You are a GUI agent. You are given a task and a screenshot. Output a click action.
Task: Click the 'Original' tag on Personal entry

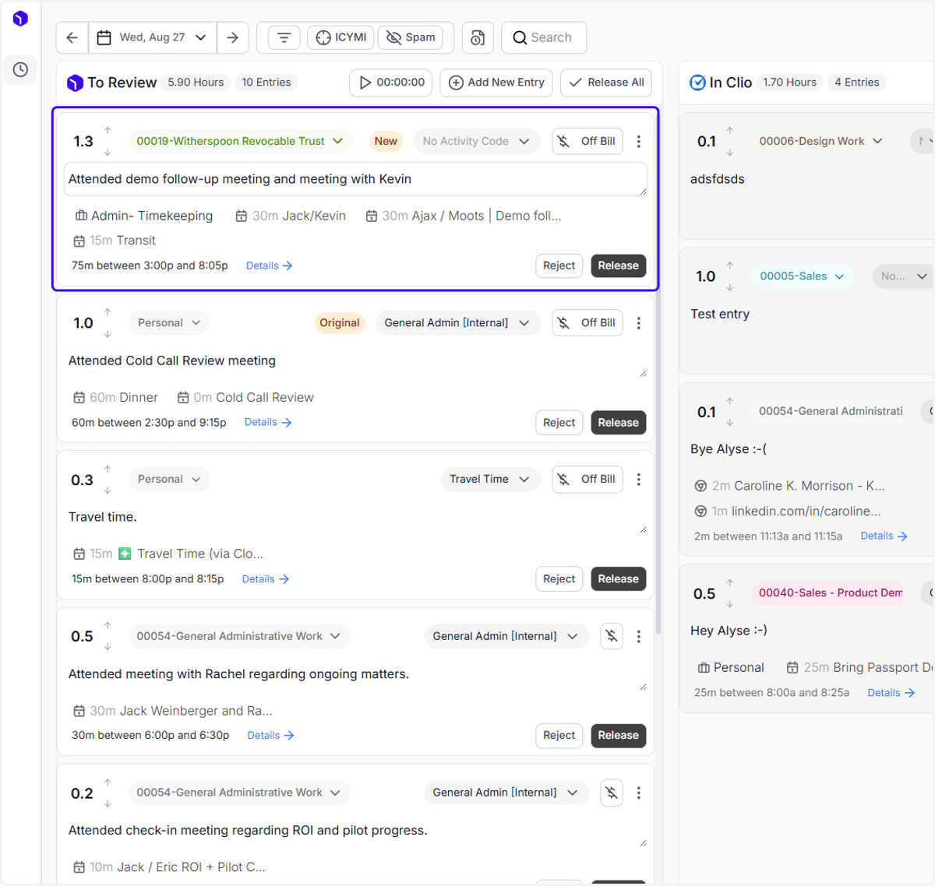[340, 323]
